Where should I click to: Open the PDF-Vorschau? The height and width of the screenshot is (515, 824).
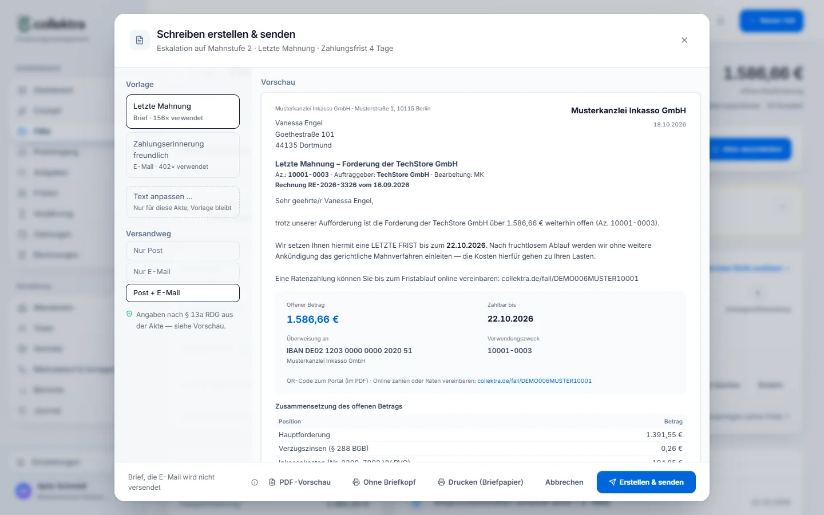(x=300, y=482)
